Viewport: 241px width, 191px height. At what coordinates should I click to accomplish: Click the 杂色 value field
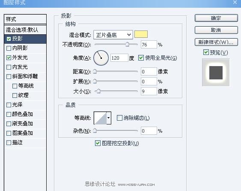(149, 131)
